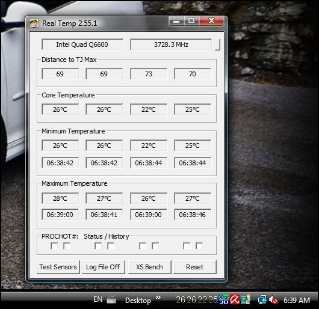319x309 pixels.
Task: Click the Reset button
Action: tap(194, 267)
